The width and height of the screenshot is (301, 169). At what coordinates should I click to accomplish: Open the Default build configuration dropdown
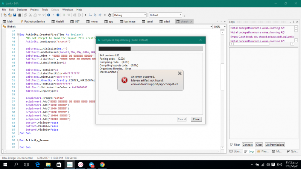point(166,15)
